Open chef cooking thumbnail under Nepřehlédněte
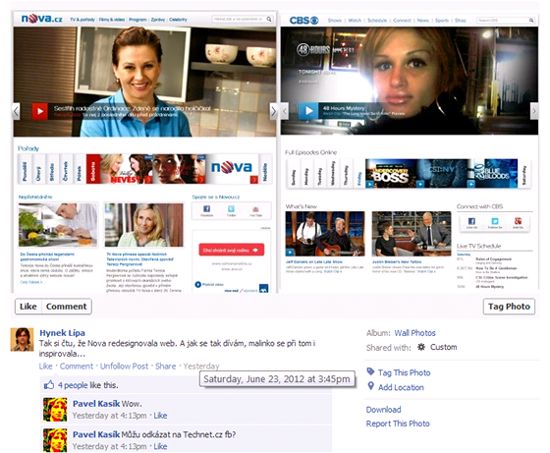 [58, 225]
